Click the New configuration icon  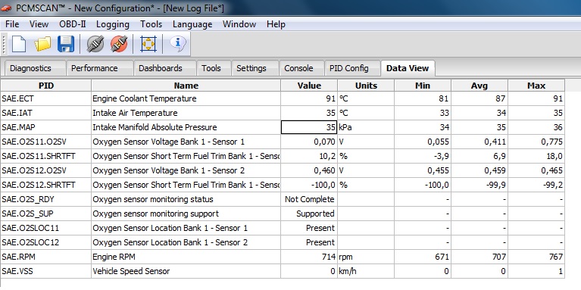pos(19,44)
